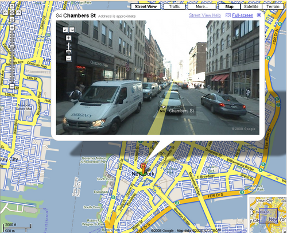287x233 pixels.
Task: Click the Manhattan Bridge label
Action: (194, 184)
